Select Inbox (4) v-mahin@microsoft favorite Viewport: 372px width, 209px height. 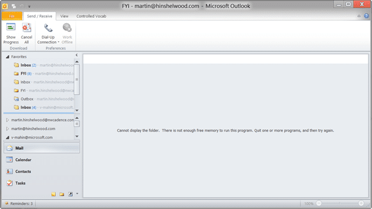[x=44, y=107]
